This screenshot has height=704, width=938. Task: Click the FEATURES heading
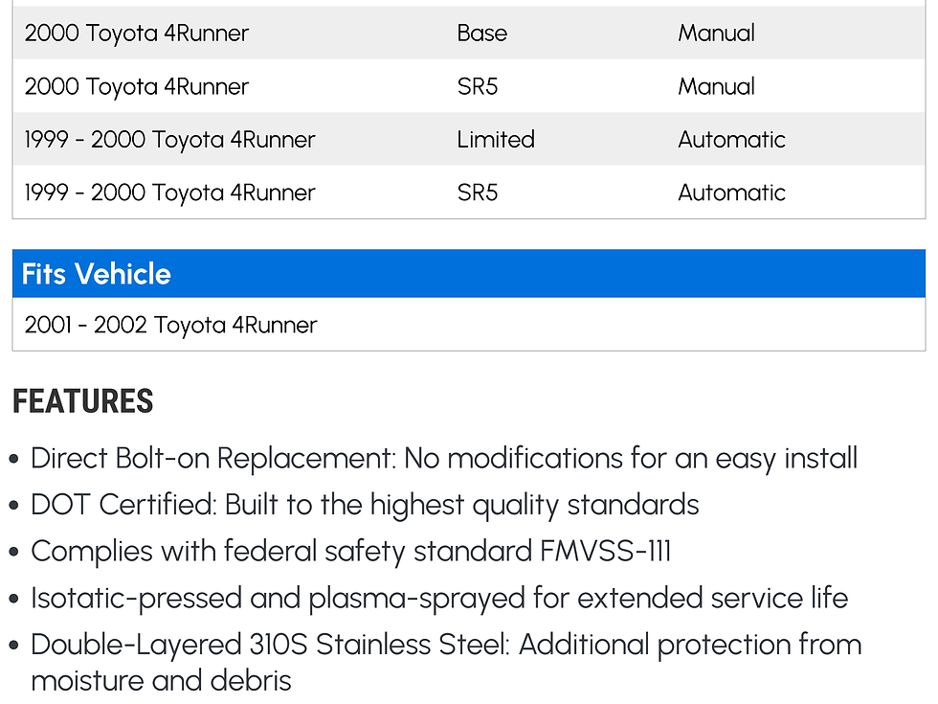(x=83, y=402)
